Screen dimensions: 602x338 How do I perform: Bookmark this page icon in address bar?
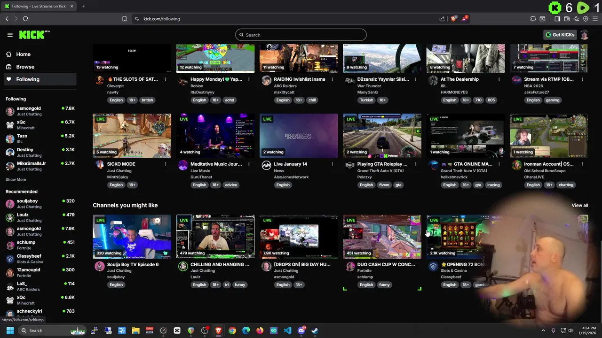tap(124, 19)
